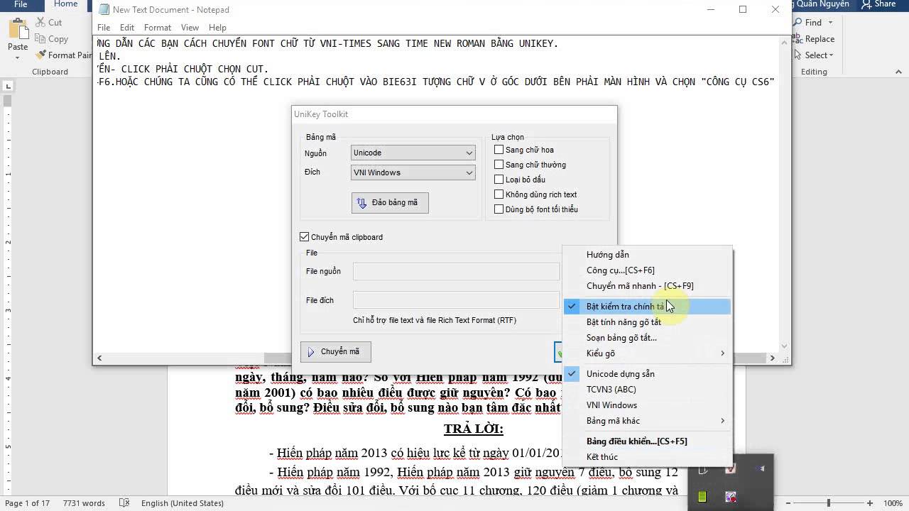Check Dùng bộ font tối thiểu option
This screenshot has height=511, width=909.
click(499, 209)
